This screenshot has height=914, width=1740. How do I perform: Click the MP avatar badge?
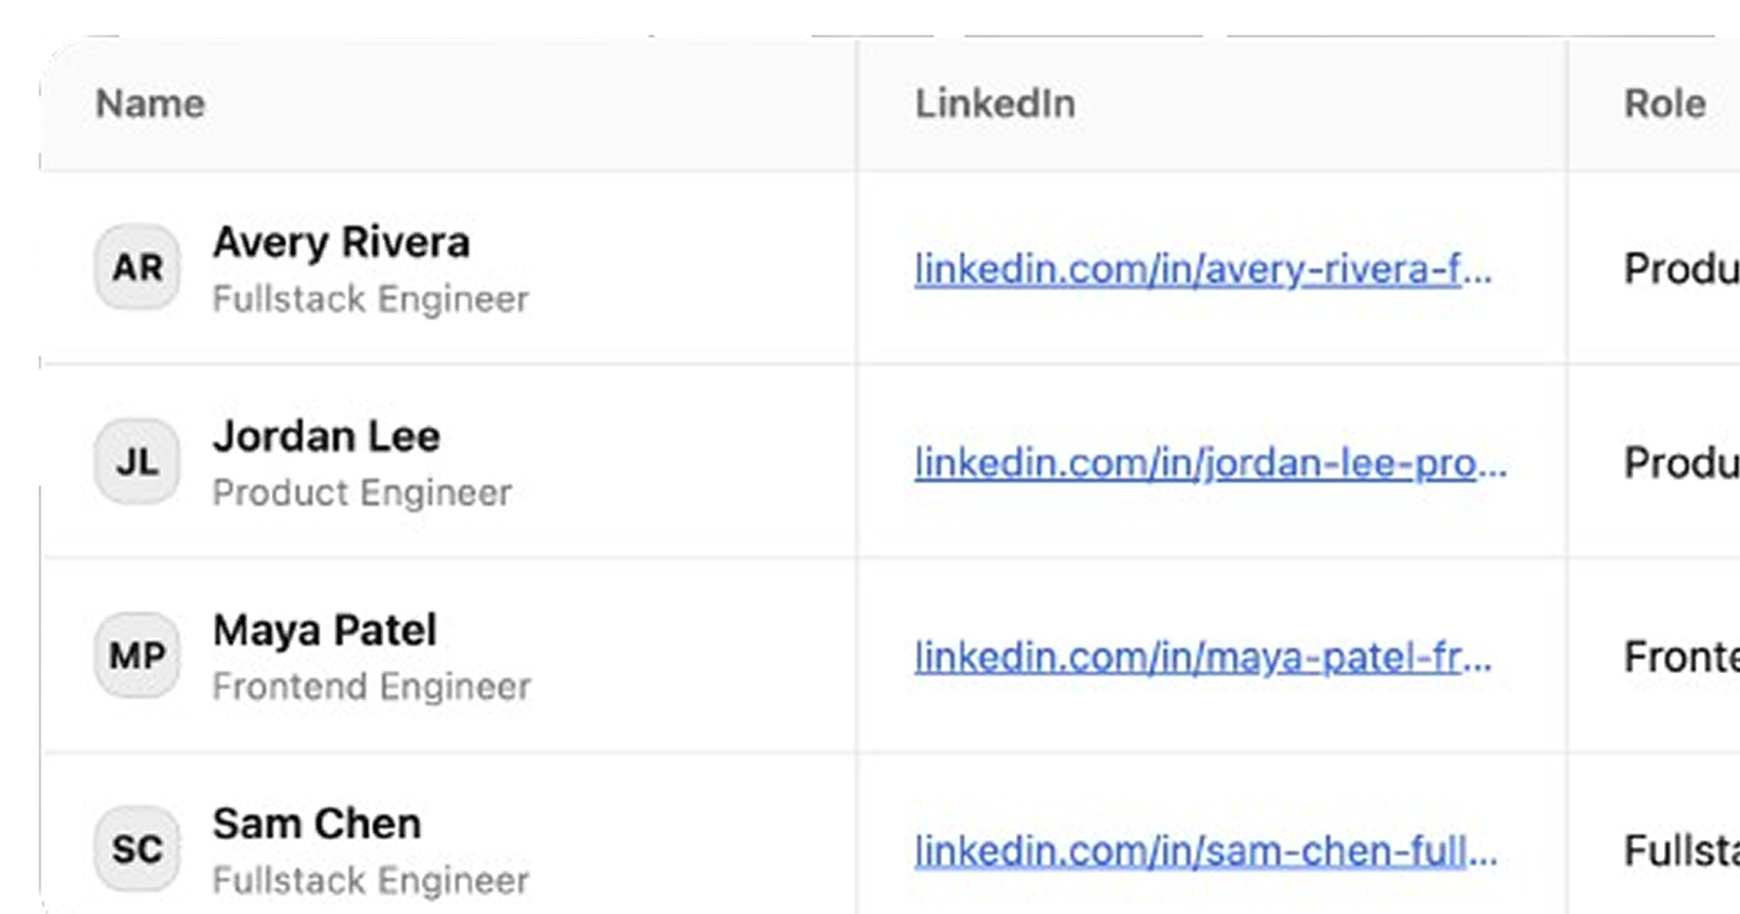pyautogui.click(x=137, y=655)
